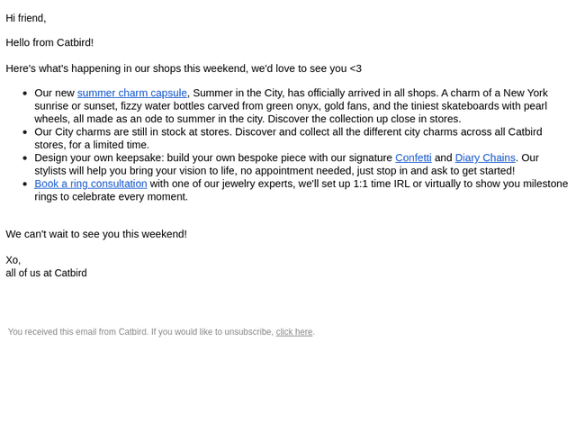
Task: Click the 'all of us at Catbird' signature
Action: coord(46,273)
